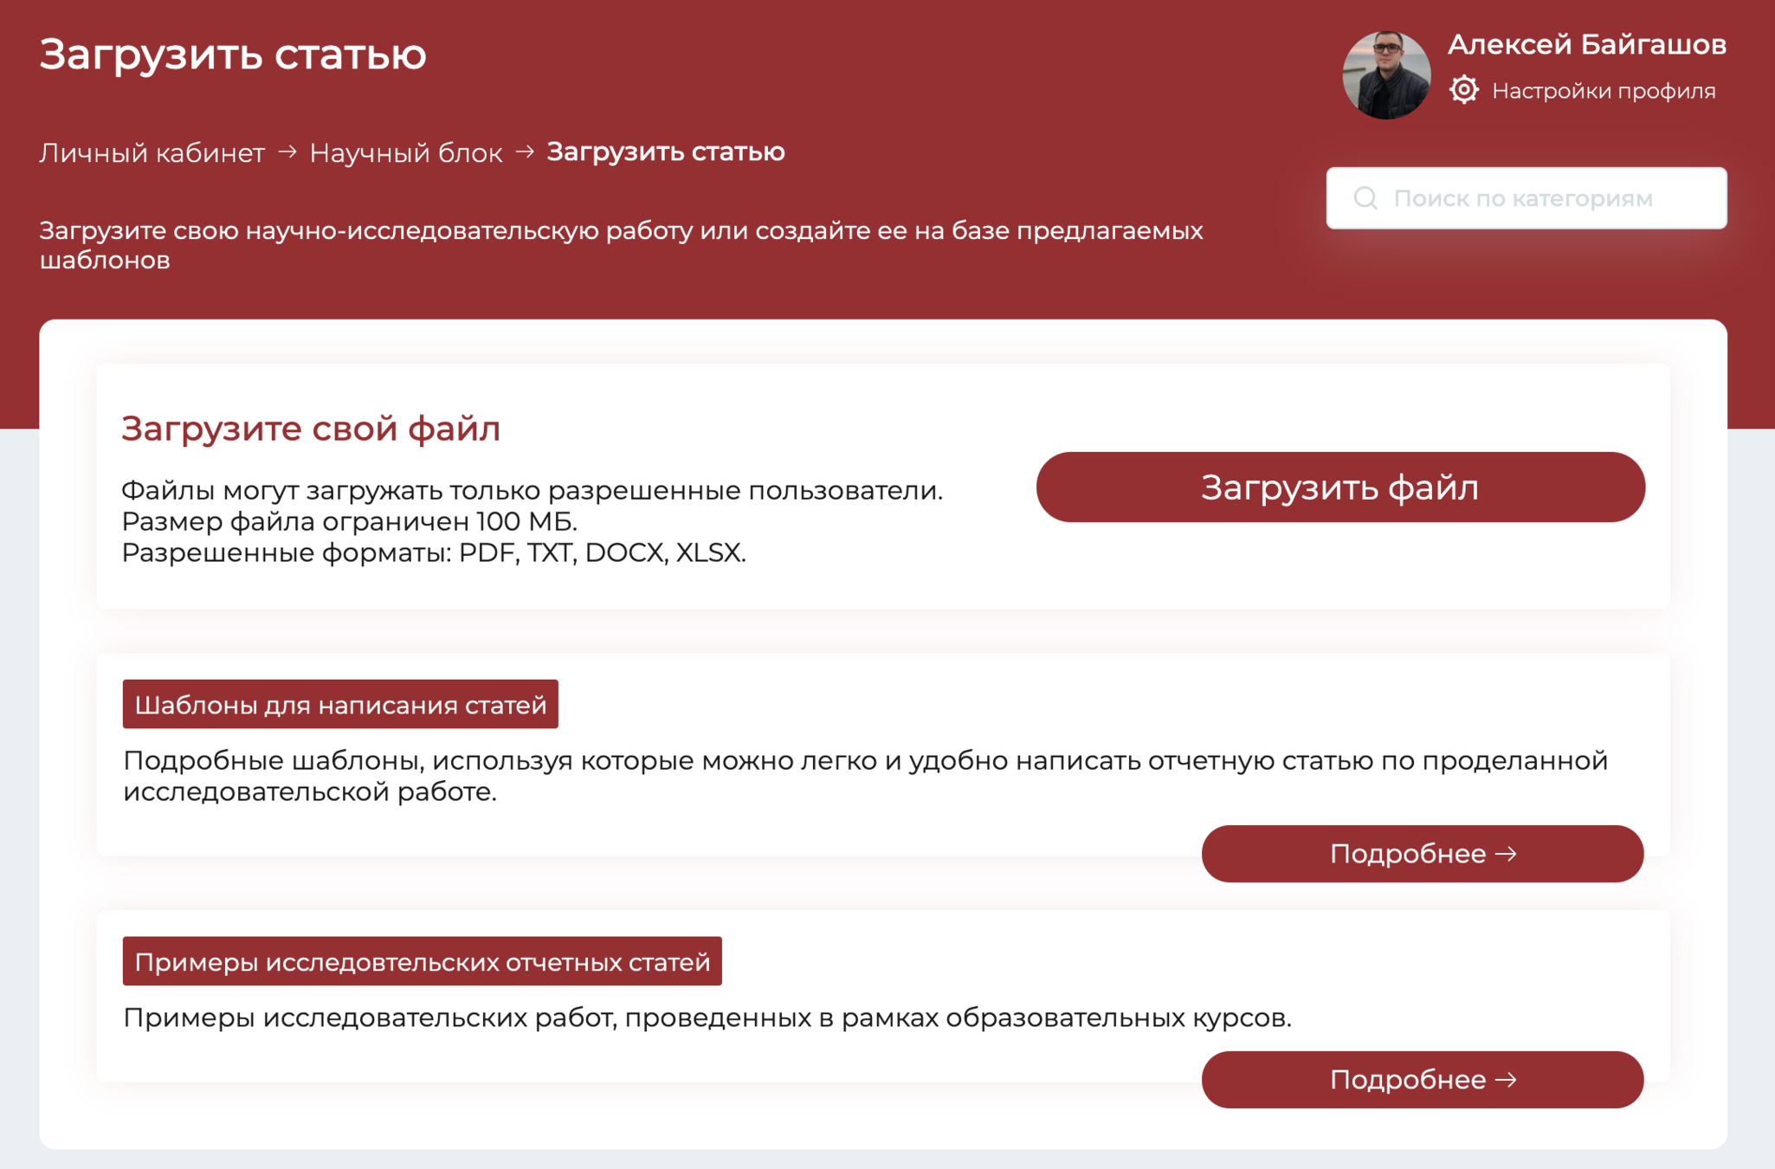Click the profile settings gear icon
Image resolution: width=1775 pixels, height=1169 pixels.
[x=1463, y=90]
